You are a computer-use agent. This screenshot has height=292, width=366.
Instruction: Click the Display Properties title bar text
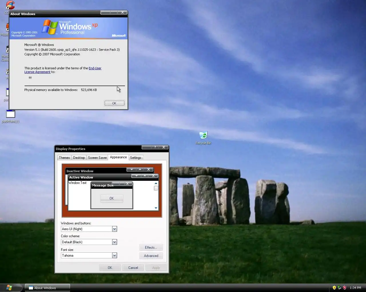coord(71,149)
